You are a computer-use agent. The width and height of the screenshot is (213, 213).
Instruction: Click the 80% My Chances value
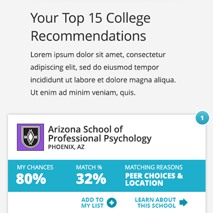pos(31,179)
